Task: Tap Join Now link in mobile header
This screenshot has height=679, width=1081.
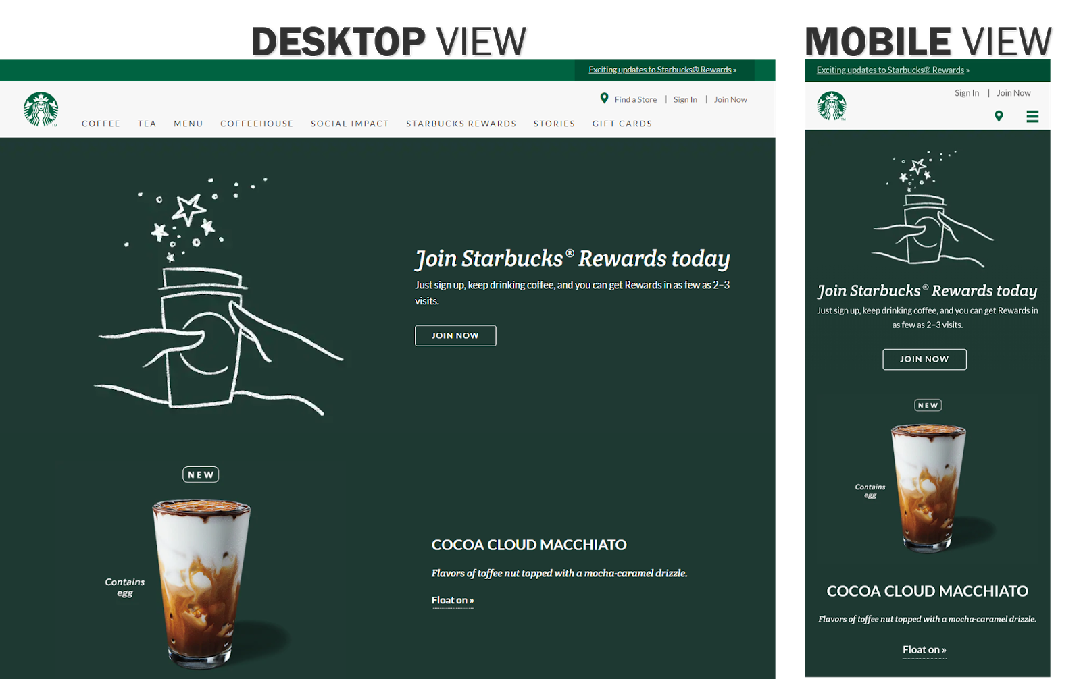Action: click(x=1013, y=93)
